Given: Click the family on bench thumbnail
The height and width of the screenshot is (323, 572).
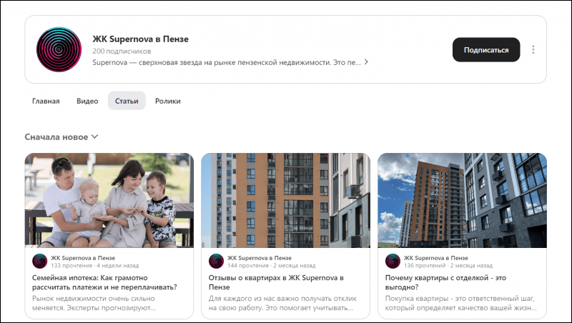Looking at the screenshot, I should click(x=109, y=200).
